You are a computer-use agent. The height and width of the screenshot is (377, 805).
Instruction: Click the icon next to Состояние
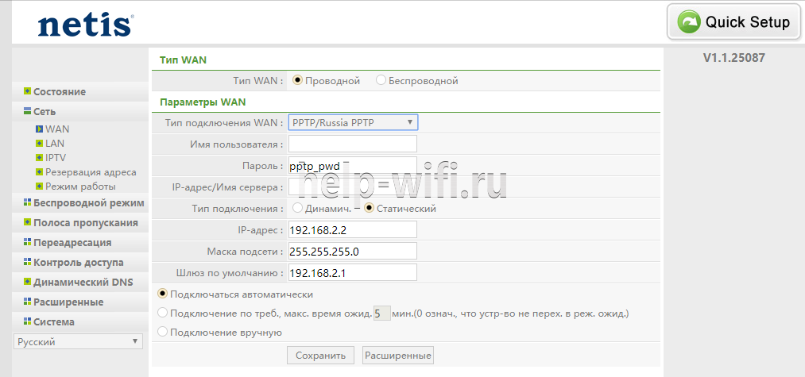click(28, 91)
